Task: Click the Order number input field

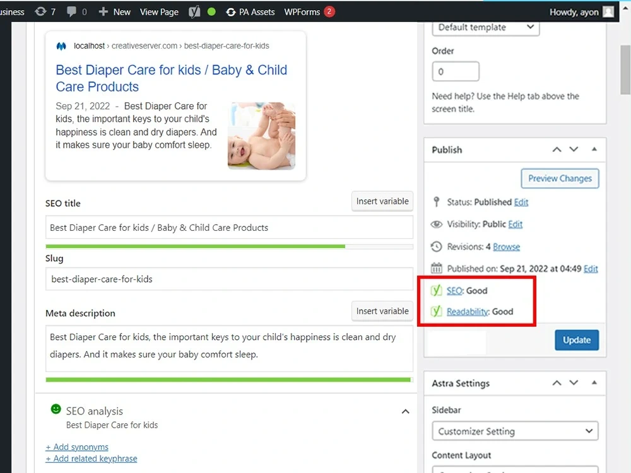Action: pyautogui.click(x=456, y=72)
